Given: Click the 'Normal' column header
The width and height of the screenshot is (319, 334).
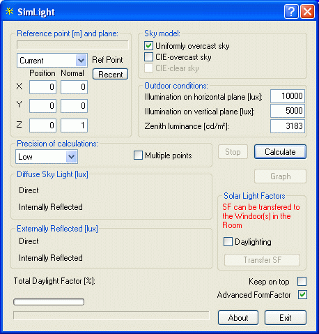Looking at the screenshot, I should pos(72,73).
